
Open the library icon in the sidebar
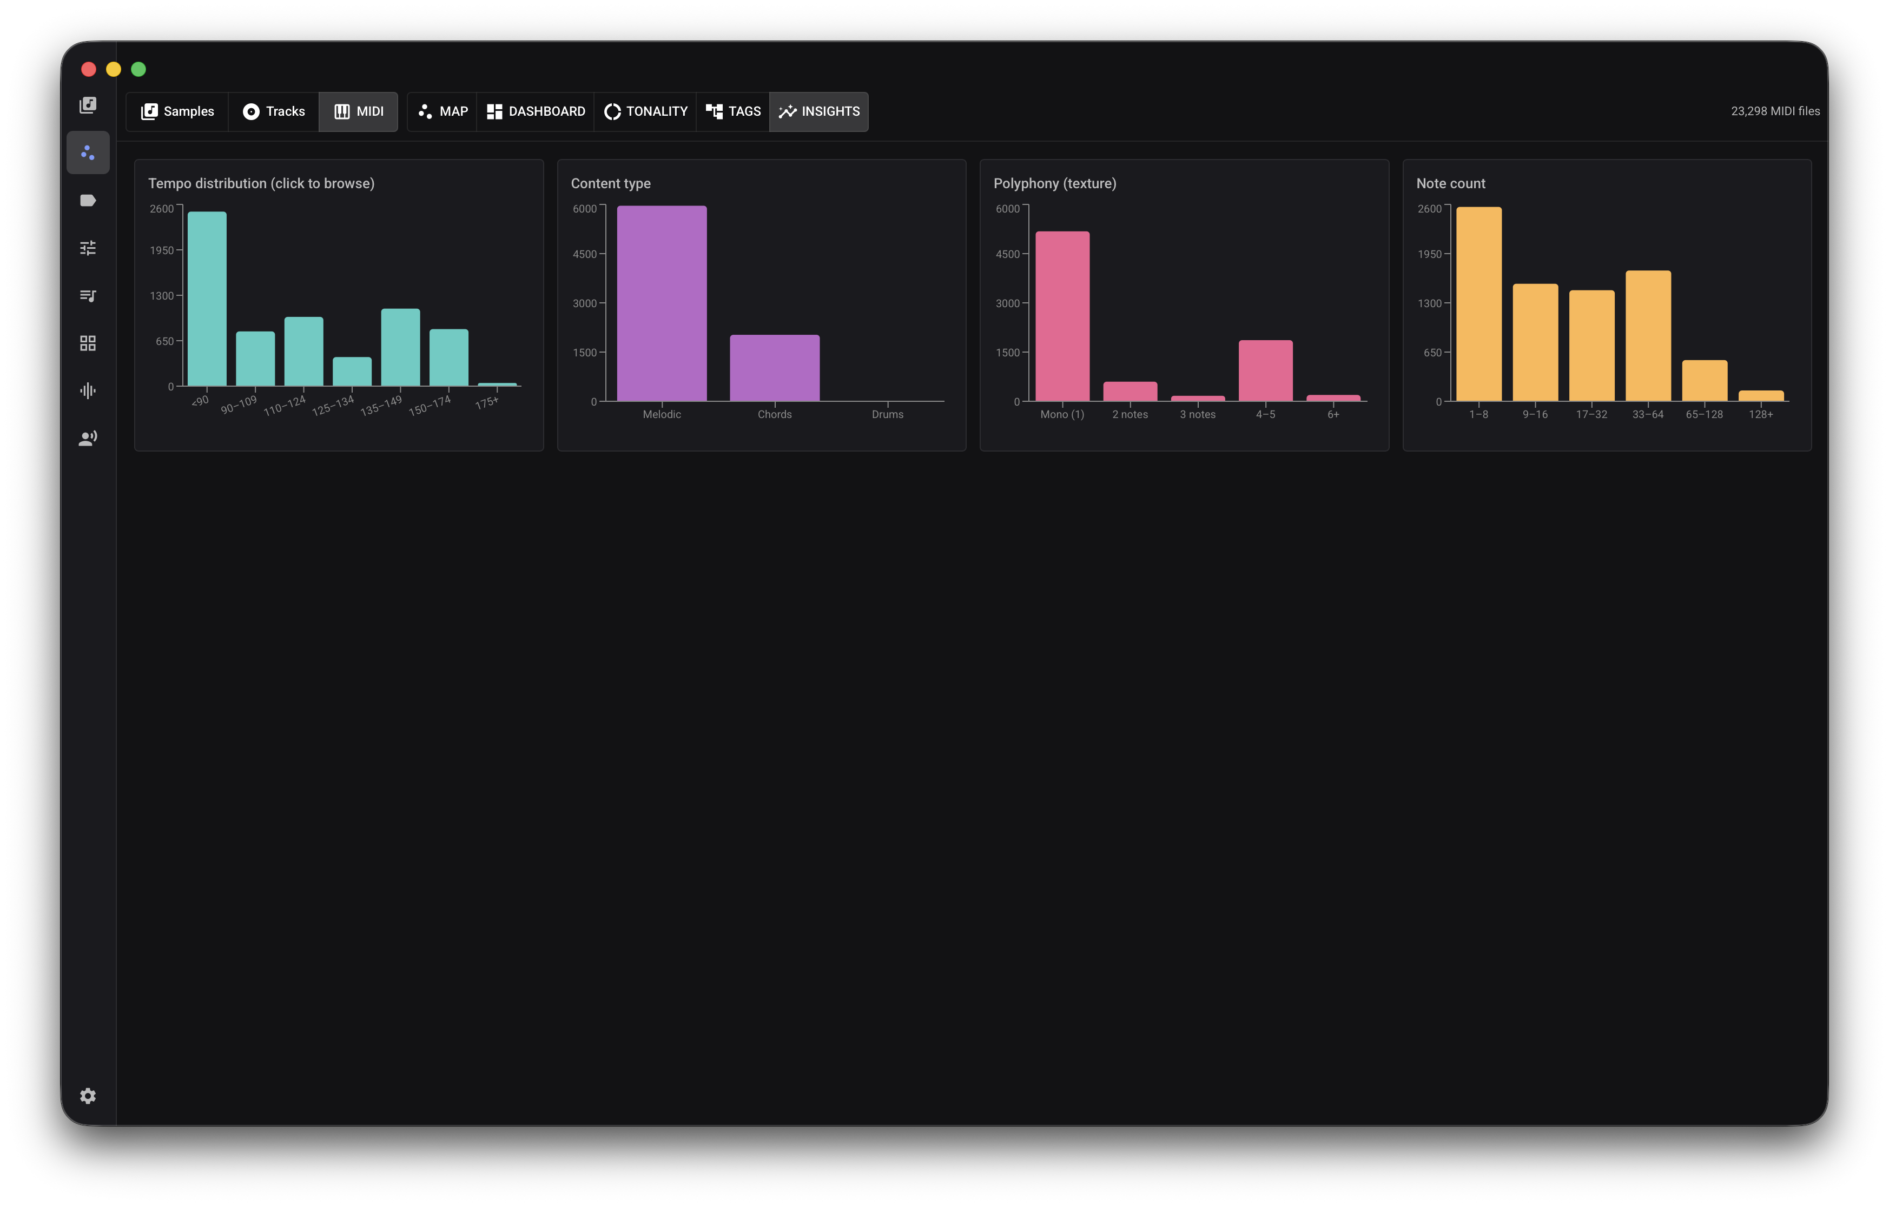pyautogui.click(x=88, y=105)
